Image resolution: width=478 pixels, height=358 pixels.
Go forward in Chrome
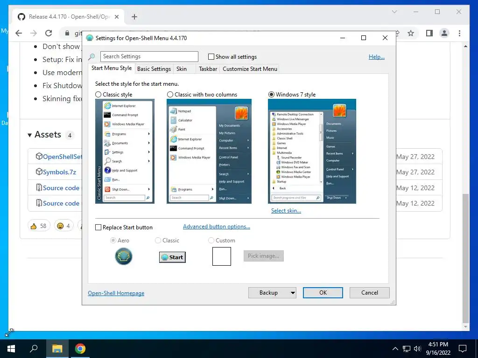coord(34,33)
